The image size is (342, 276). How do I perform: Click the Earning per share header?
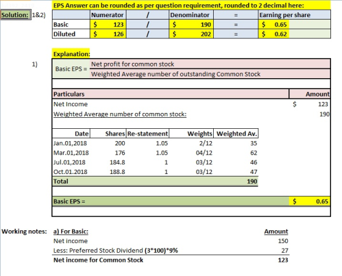click(294, 15)
